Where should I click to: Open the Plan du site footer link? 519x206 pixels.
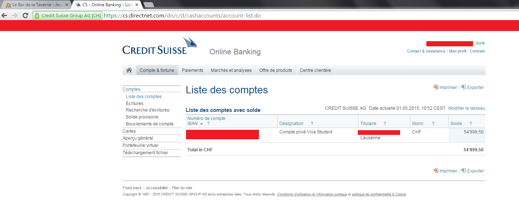pyautogui.click(x=182, y=188)
